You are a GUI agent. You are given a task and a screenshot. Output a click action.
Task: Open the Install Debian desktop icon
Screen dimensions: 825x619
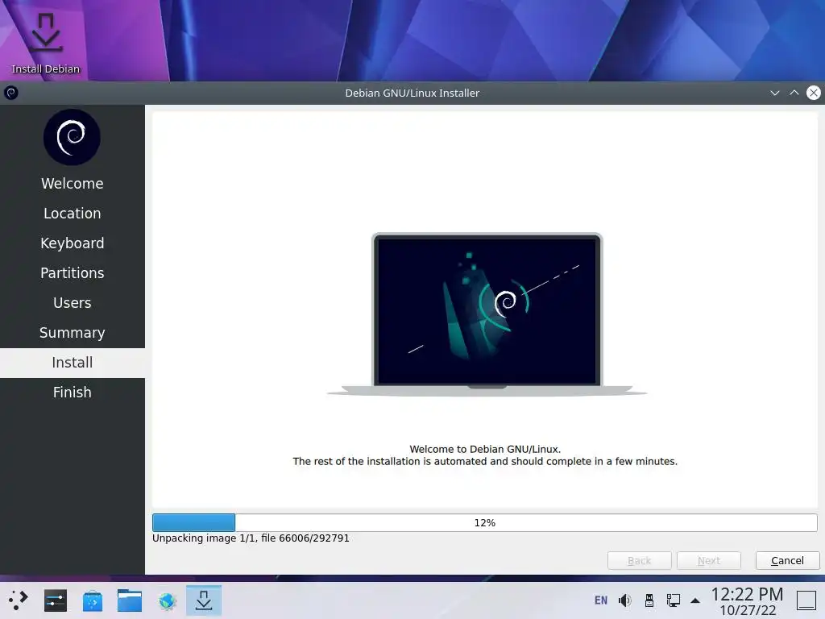45,42
